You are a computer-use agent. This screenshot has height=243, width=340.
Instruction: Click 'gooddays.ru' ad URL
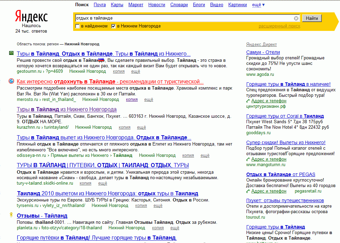(258, 133)
